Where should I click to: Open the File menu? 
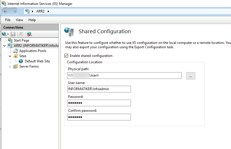click(x=8, y=20)
